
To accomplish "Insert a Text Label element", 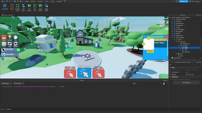I will pos(23,8).
